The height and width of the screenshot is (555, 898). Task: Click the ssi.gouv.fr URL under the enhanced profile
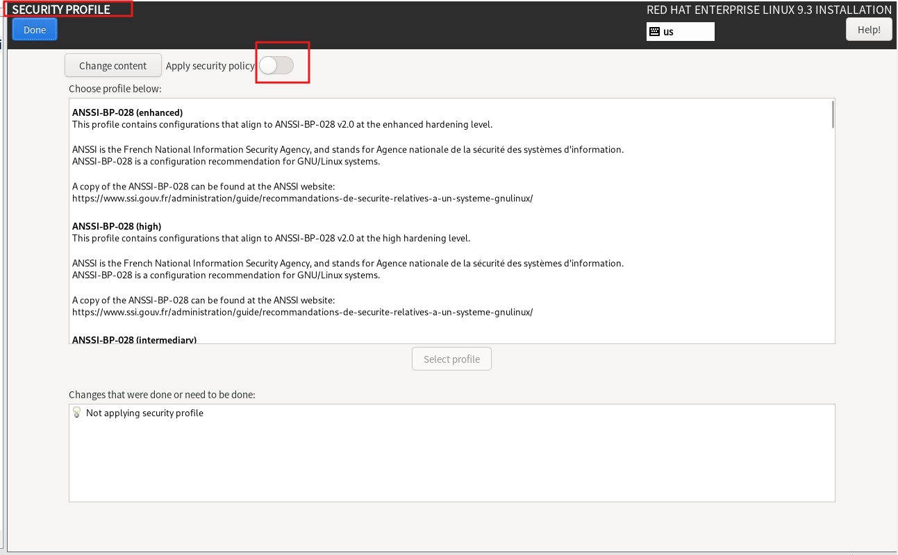(303, 198)
